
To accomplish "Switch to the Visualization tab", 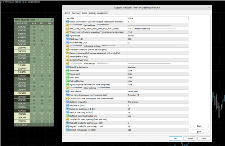I will [102, 13].
